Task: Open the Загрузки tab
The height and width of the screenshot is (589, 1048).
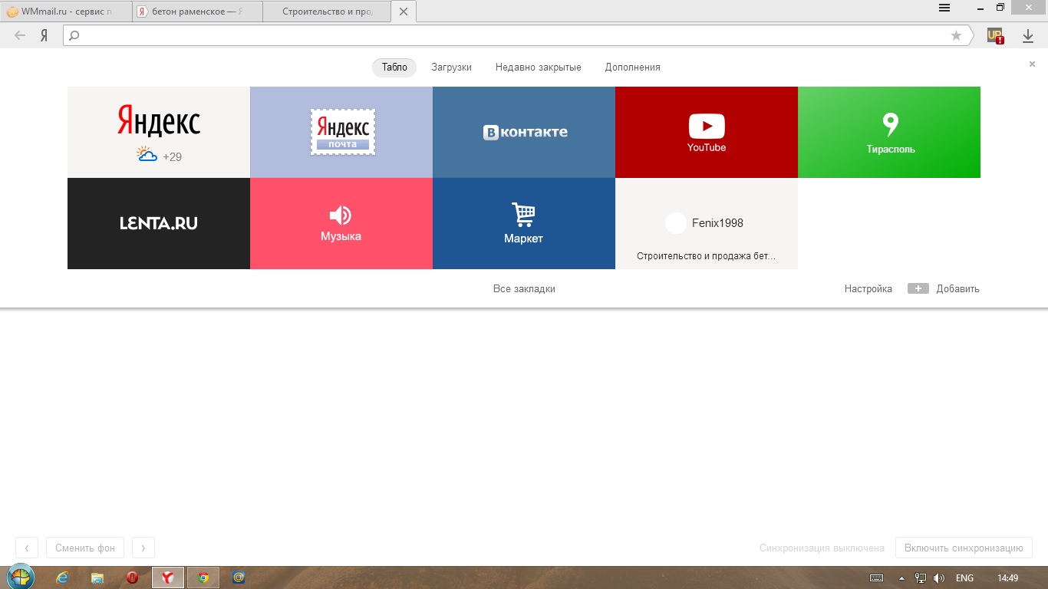Action: (451, 67)
